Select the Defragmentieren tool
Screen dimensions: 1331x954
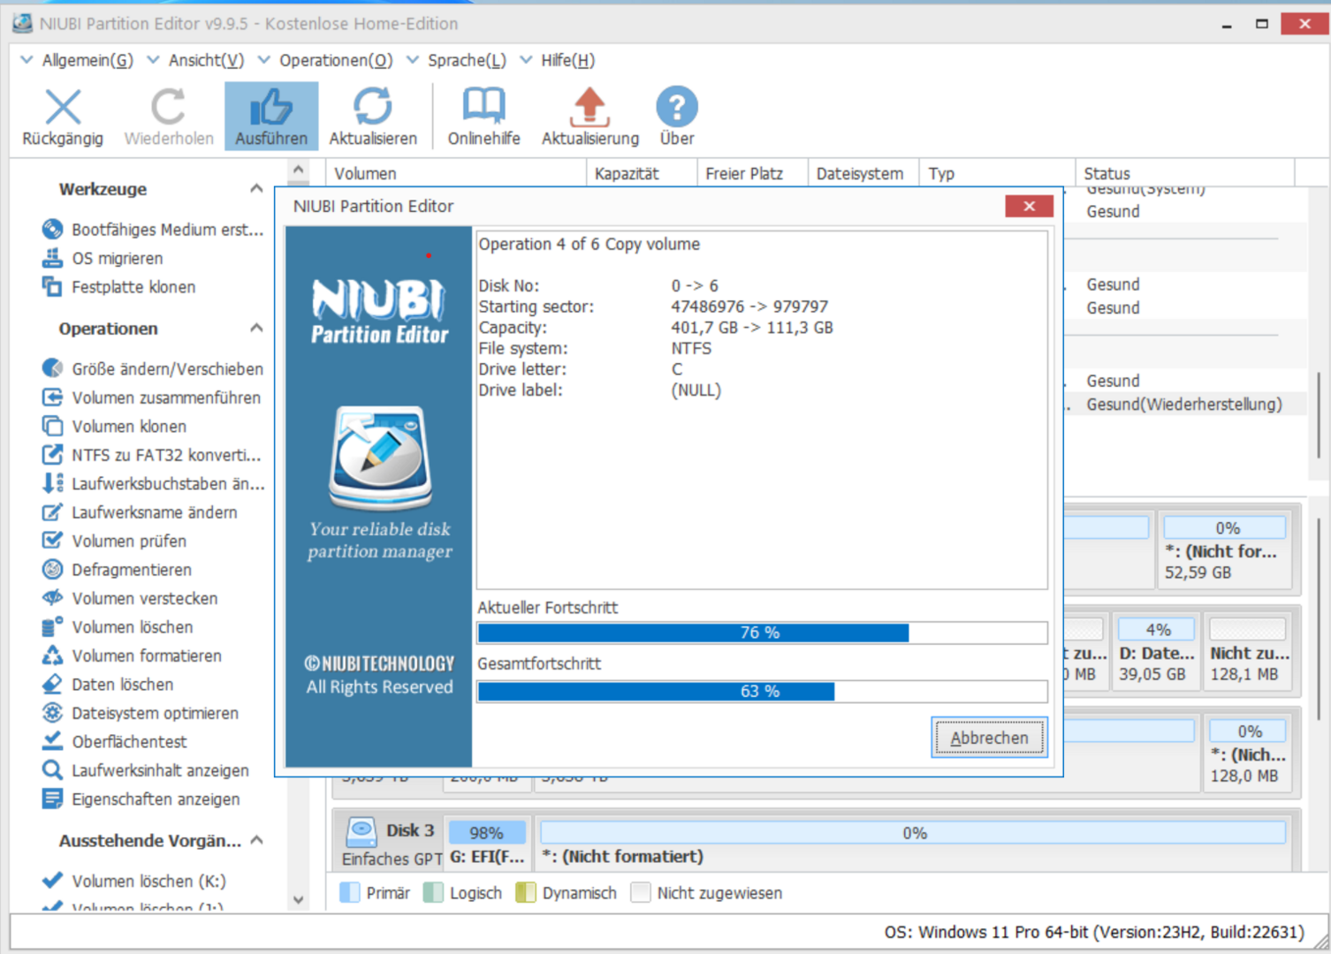pyautogui.click(x=131, y=570)
